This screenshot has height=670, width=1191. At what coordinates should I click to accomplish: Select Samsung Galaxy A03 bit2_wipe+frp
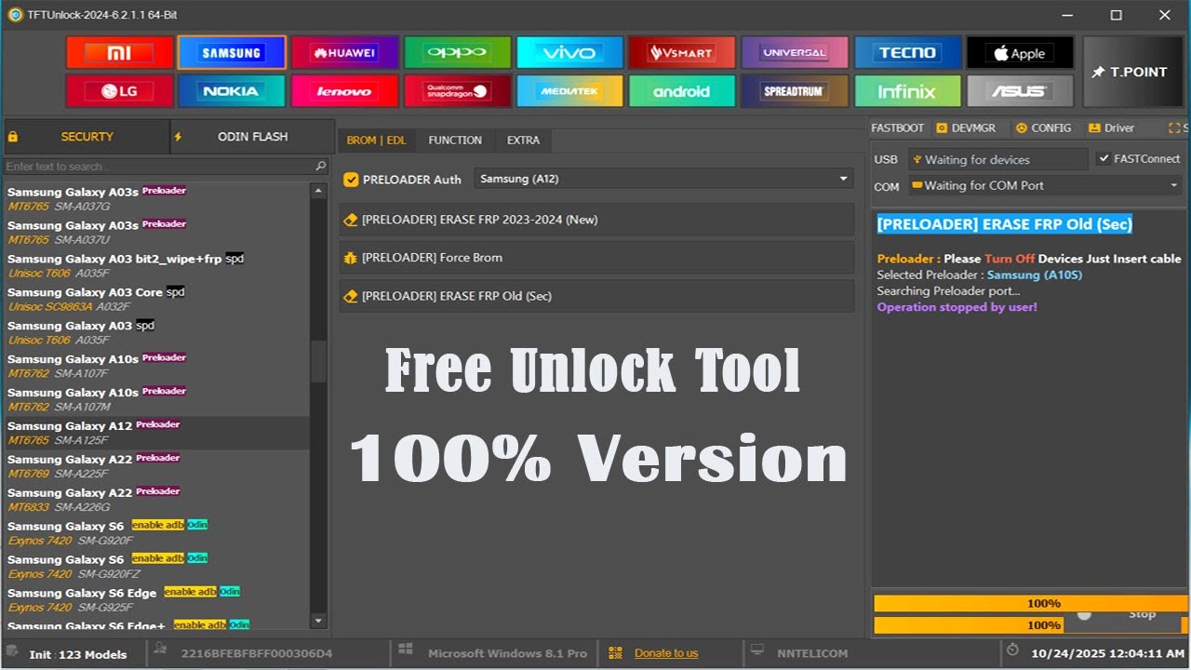156,266
